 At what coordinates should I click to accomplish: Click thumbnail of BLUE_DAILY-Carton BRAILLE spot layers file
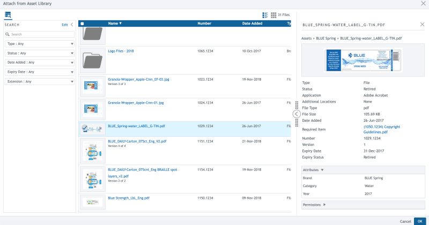[x=92, y=179]
